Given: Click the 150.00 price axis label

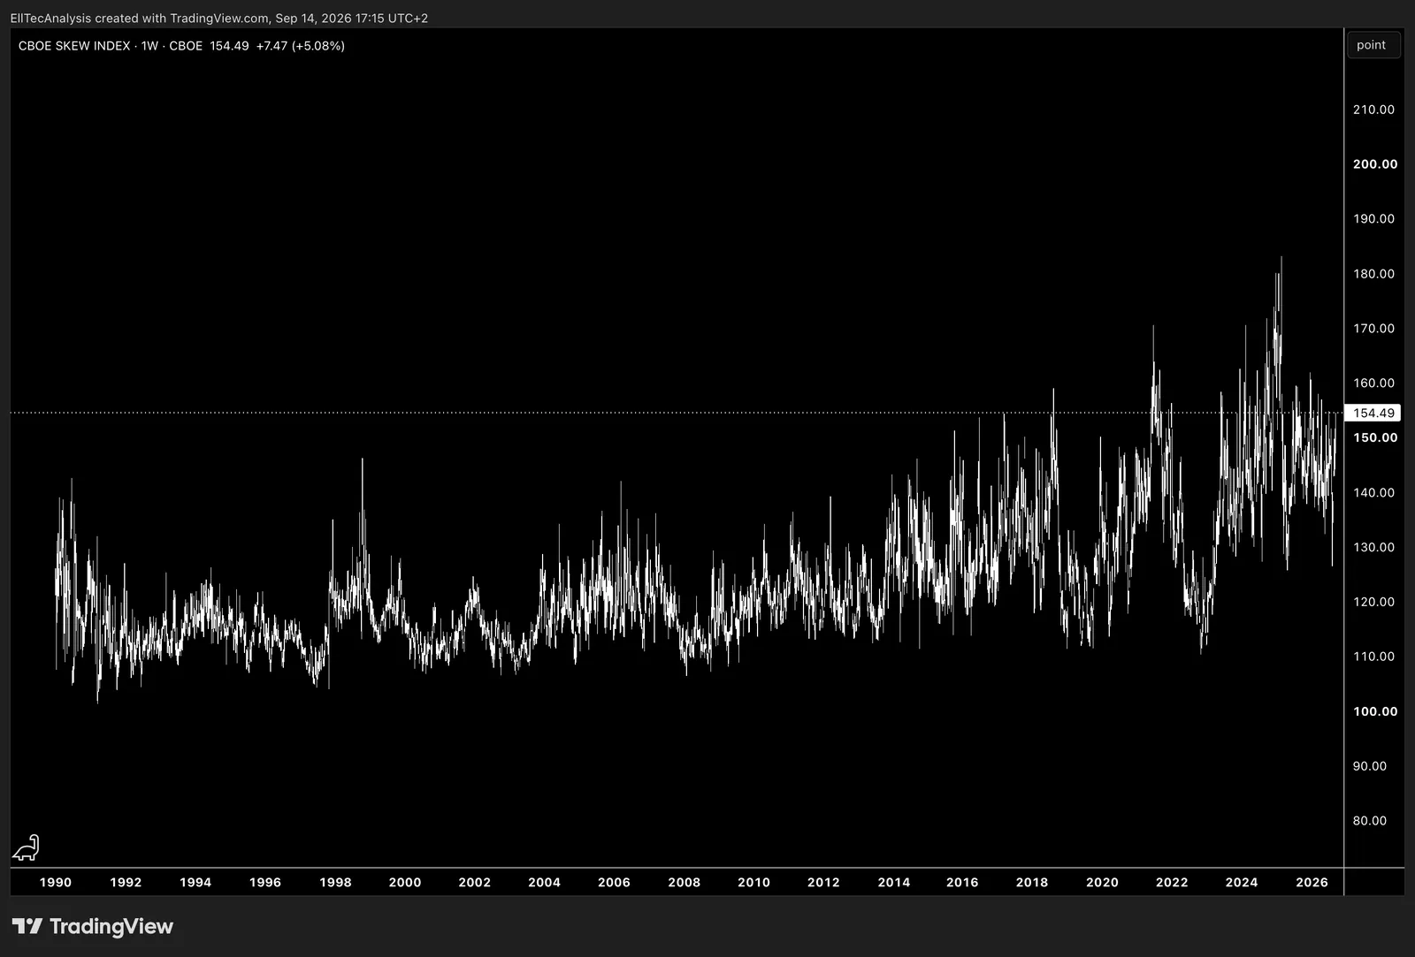Looking at the screenshot, I should tap(1375, 437).
